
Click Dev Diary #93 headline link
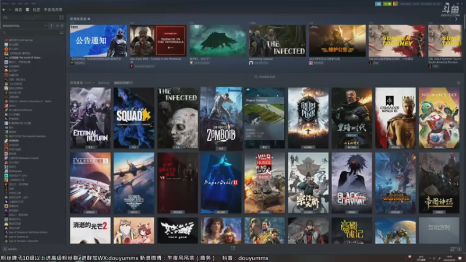(156, 59)
